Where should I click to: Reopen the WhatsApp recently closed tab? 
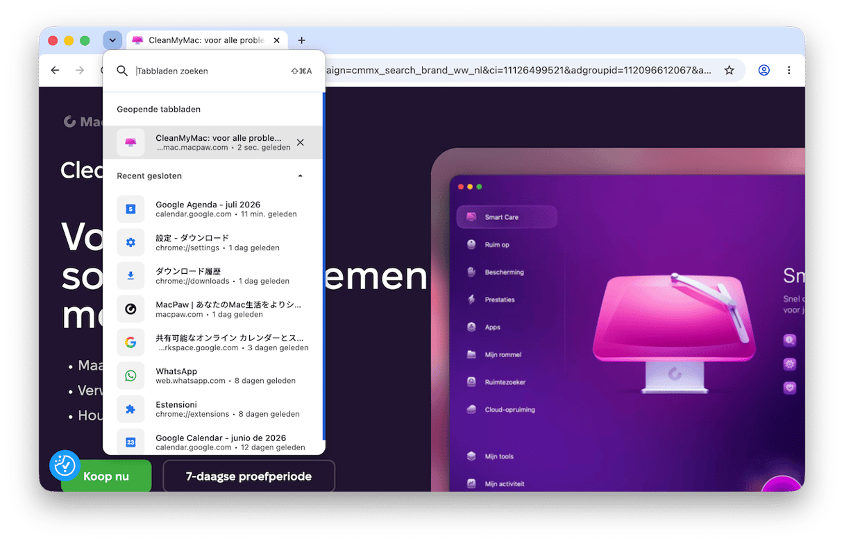pyautogui.click(x=212, y=375)
